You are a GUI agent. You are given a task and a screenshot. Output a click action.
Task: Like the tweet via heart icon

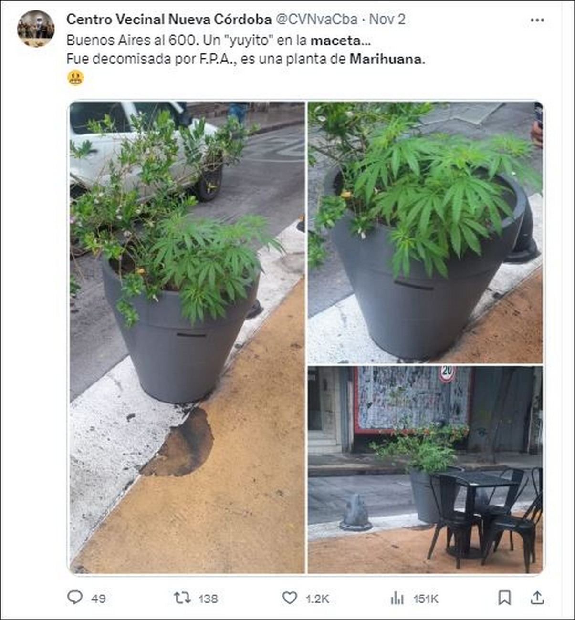[289, 598]
